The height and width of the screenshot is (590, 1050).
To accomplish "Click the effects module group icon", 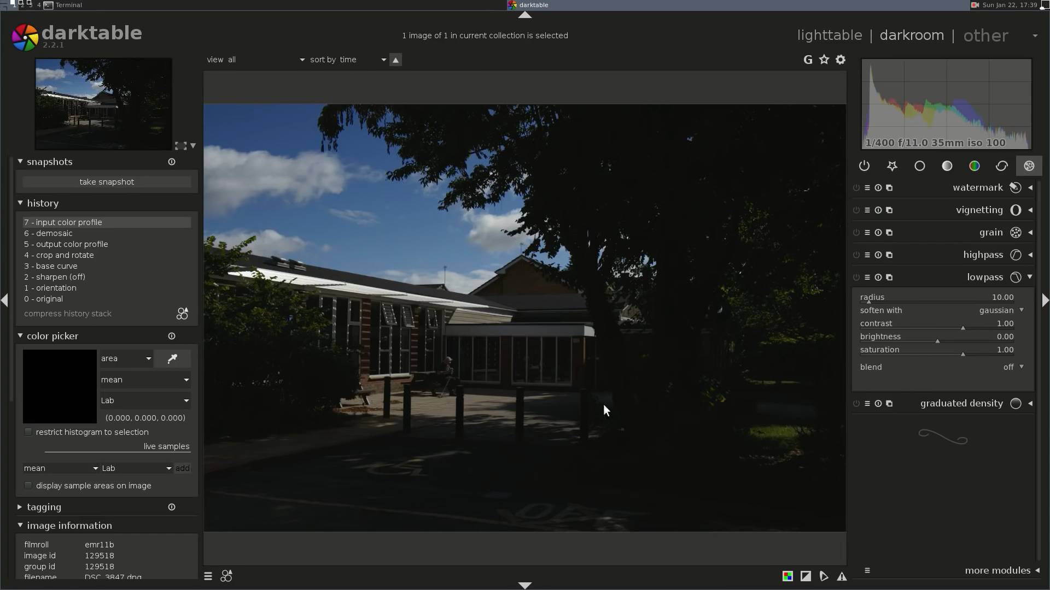I will [x=1029, y=166].
